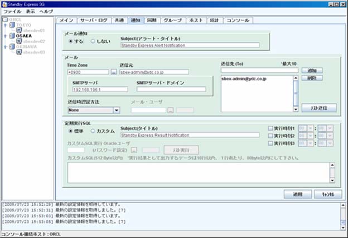Switch to the サーバ・ログ tab
This screenshot has height=238, width=348.
point(94,21)
